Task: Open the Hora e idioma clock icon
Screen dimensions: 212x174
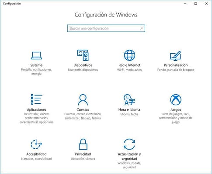Action: click(x=129, y=100)
